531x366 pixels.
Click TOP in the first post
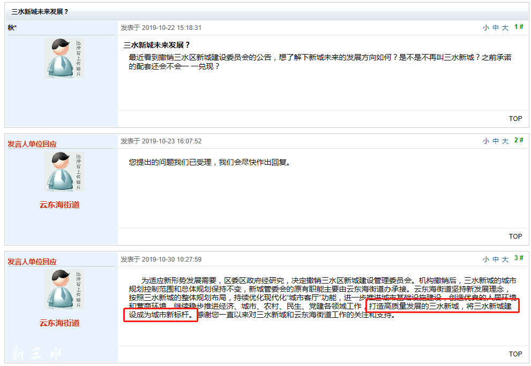515,119
